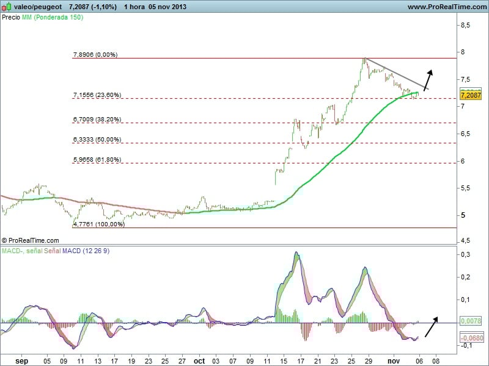The image size is (489, 366).
Task: Select Fibonacci label 5,9658 (61,80%)
Action: tap(97, 160)
